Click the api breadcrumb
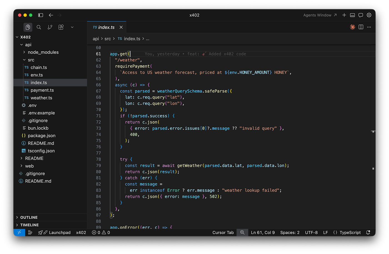The width and height of the screenshot is (389, 254). [96, 39]
